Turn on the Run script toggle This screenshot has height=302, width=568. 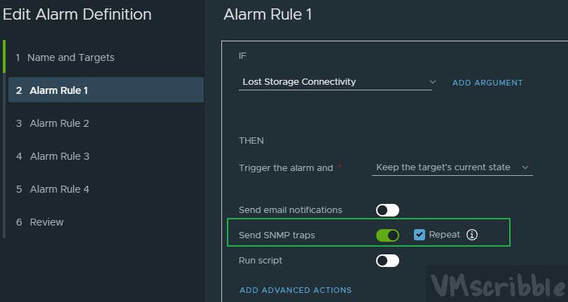click(x=387, y=261)
